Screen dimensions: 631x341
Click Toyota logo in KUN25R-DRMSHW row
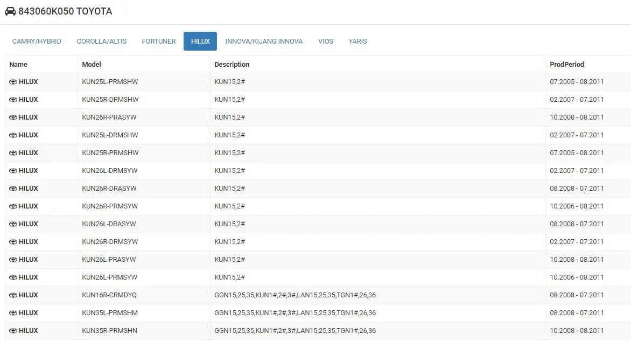[13, 100]
